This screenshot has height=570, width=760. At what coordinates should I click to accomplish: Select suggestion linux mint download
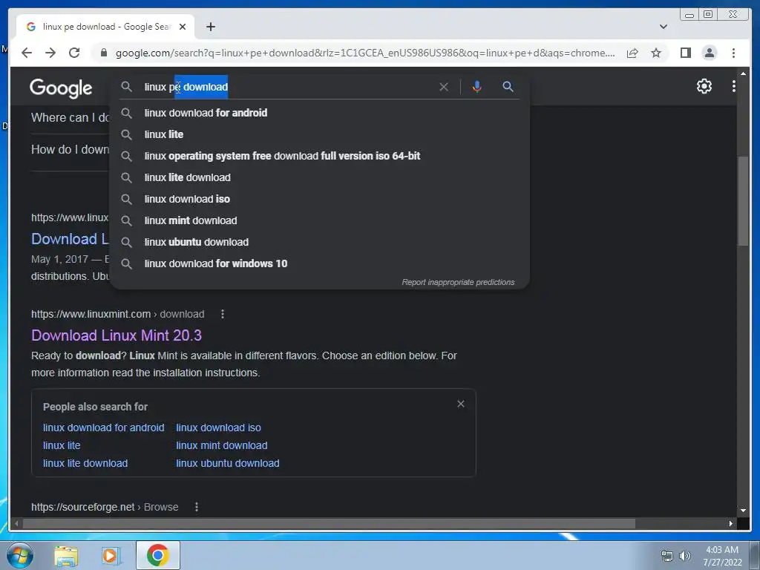coord(319,220)
